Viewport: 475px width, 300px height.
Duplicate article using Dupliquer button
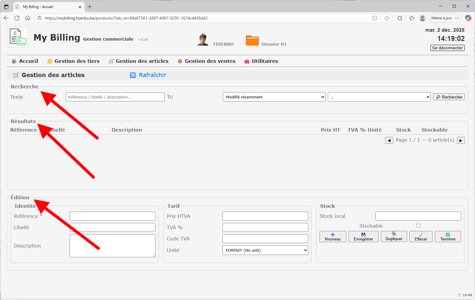(394, 237)
